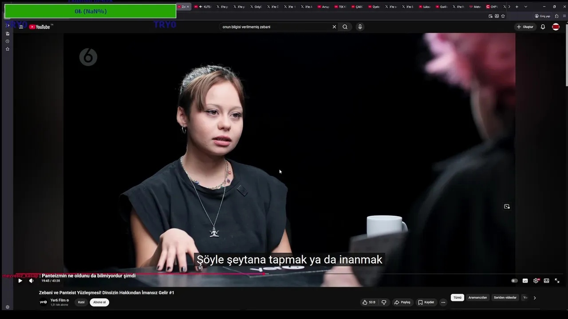Image resolution: width=568 pixels, height=319 pixels.
Task: Show the list of all tabs
Action: (x=526, y=7)
